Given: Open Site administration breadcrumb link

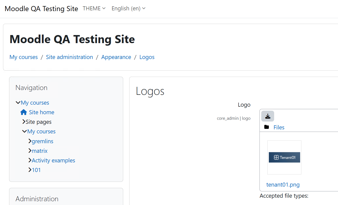Looking at the screenshot, I should (69, 57).
